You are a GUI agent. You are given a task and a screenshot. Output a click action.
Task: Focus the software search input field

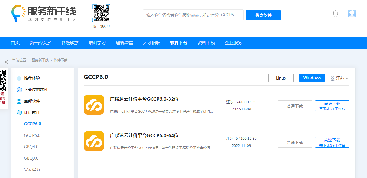(x=193, y=15)
